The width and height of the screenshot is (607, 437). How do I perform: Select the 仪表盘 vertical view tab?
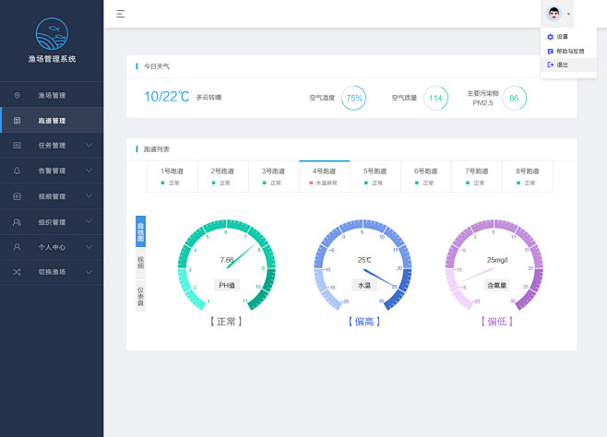[140, 295]
